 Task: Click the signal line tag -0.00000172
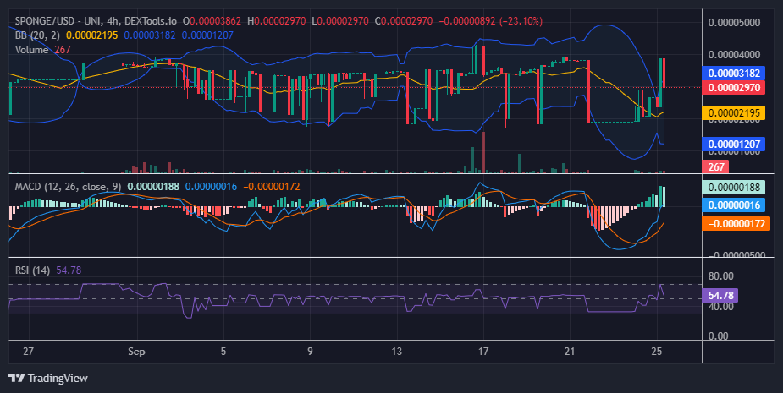pos(736,223)
